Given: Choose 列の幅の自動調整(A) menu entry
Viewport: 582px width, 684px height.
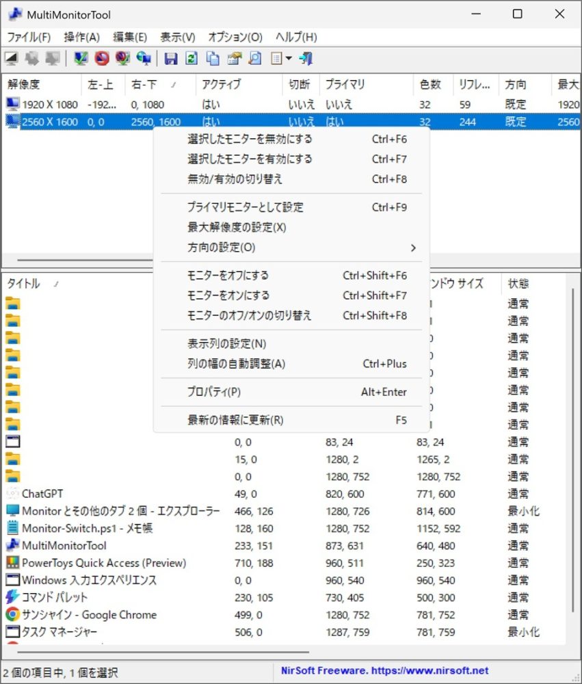Looking at the screenshot, I should [x=291, y=364].
